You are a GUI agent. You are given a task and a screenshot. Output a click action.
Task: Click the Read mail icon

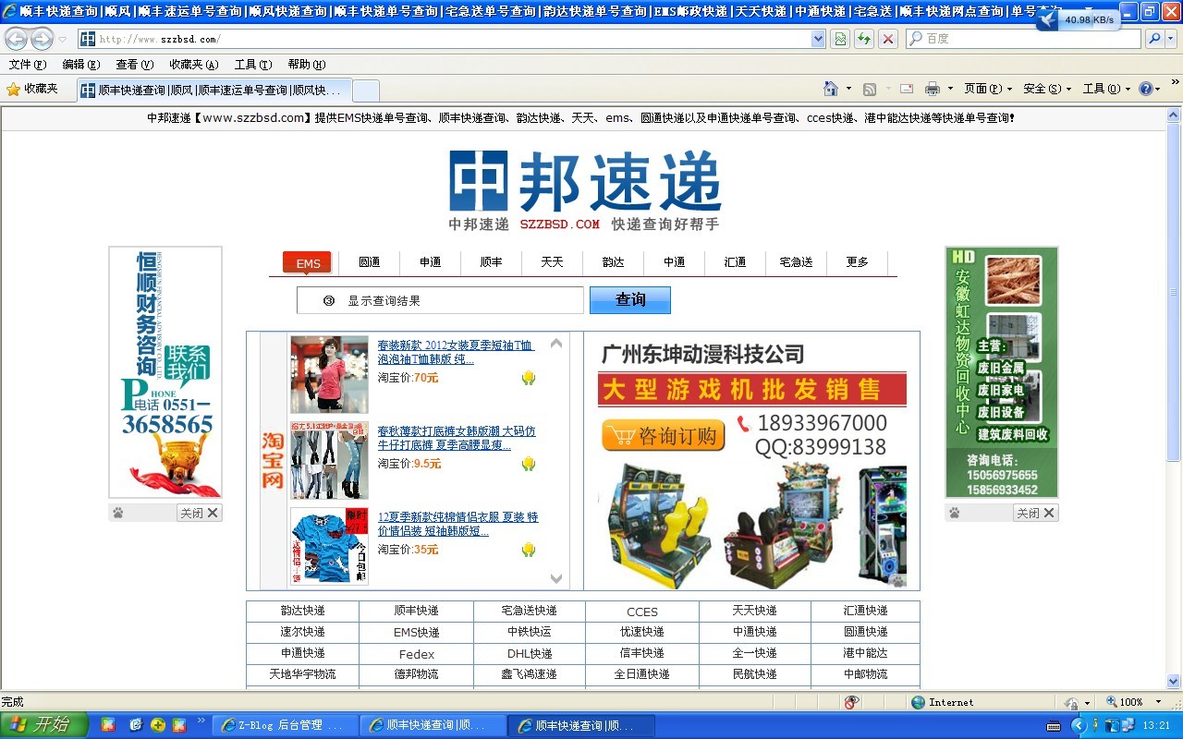[907, 89]
